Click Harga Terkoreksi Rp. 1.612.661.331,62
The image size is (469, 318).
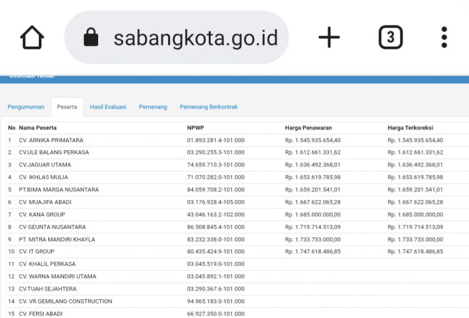pos(415,152)
